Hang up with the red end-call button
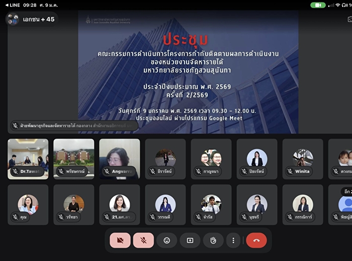Screen dimensions: 352x261 (x=256, y=240)
